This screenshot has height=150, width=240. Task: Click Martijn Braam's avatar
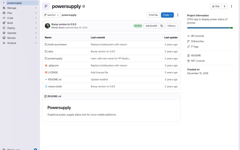coord(47,26)
